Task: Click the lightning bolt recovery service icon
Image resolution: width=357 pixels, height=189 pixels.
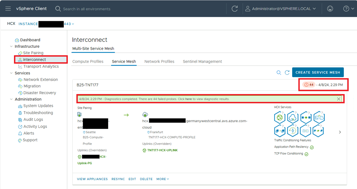Action: (x=293, y=131)
